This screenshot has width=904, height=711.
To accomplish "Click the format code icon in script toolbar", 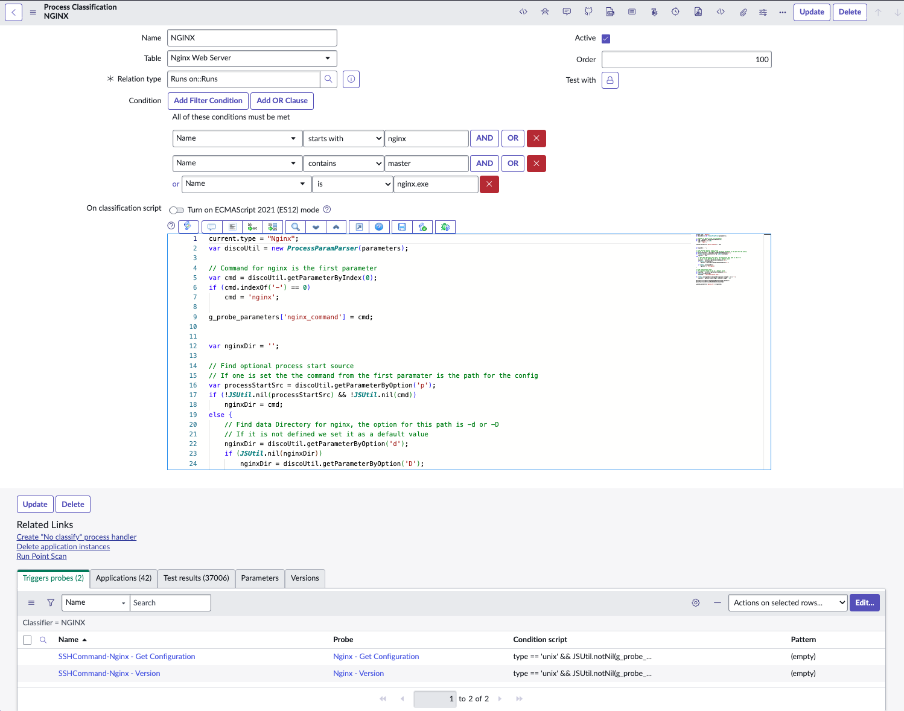I will [232, 227].
